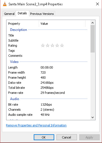Image resolution: width=102 pixels, height=143 pixels.
Task: Click the scroll up arrow
Action: 92,23
